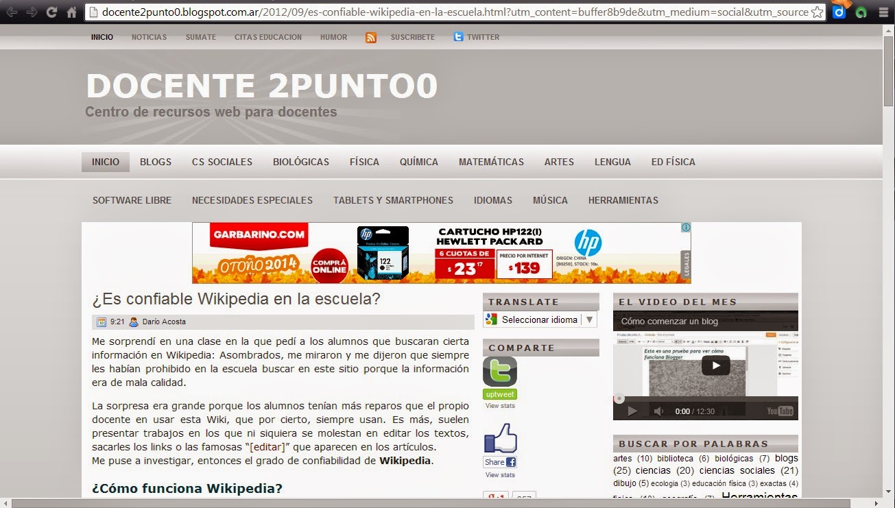Open HUMOR in the top bar

334,37
